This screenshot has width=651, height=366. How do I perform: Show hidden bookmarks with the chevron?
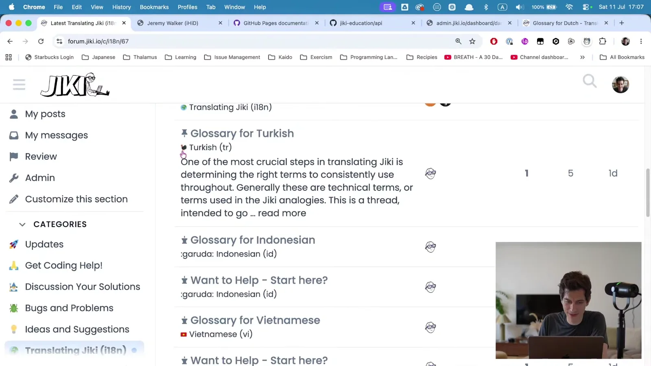click(583, 57)
